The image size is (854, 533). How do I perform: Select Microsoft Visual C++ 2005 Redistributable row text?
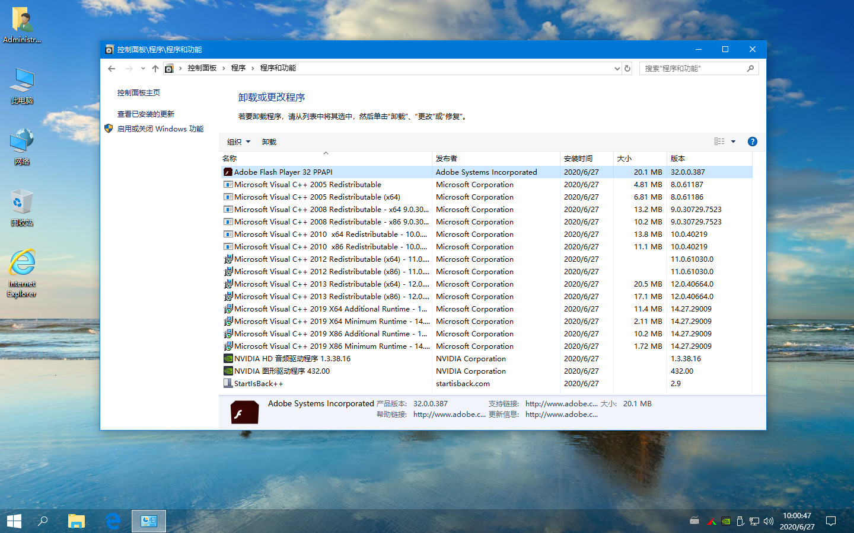point(308,184)
